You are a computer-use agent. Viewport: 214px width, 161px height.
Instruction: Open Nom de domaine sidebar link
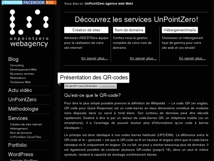[x=21, y=133]
